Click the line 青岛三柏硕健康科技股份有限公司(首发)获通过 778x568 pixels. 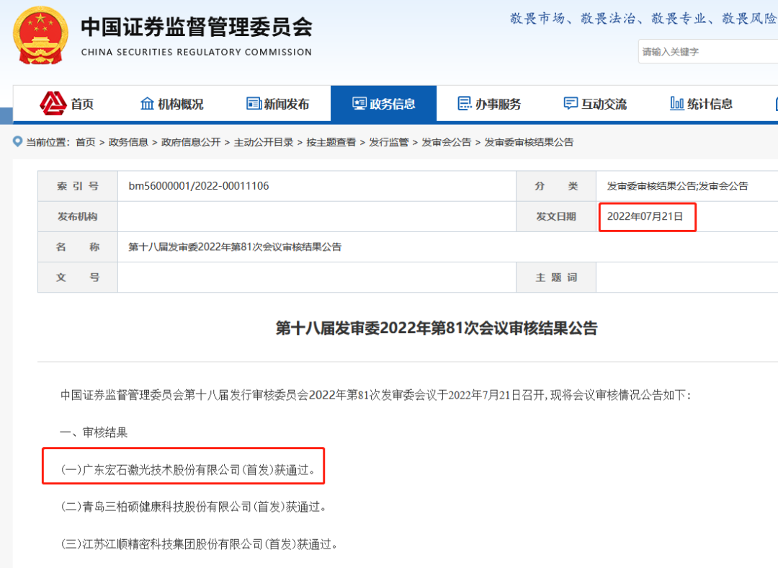tap(194, 507)
